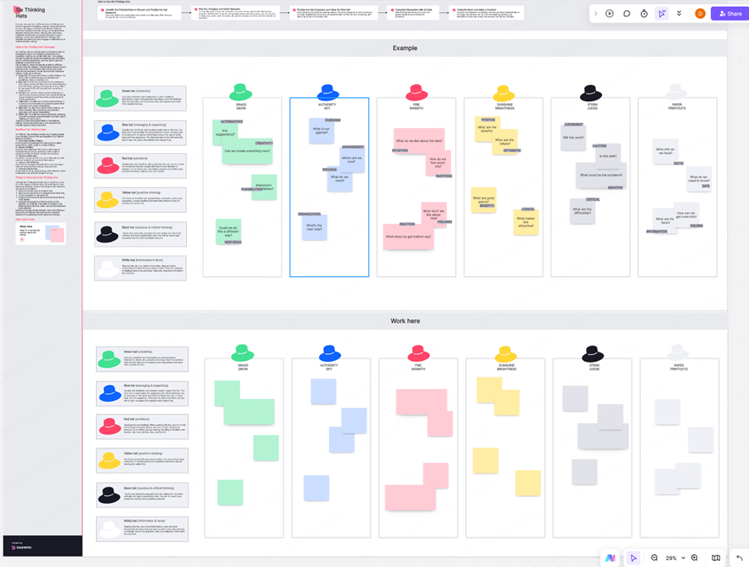
Task: Expand more tools double-chevron
Action: 679,14
